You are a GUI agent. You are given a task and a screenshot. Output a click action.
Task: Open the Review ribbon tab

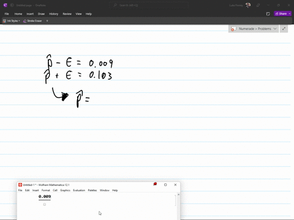click(x=67, y=14)
